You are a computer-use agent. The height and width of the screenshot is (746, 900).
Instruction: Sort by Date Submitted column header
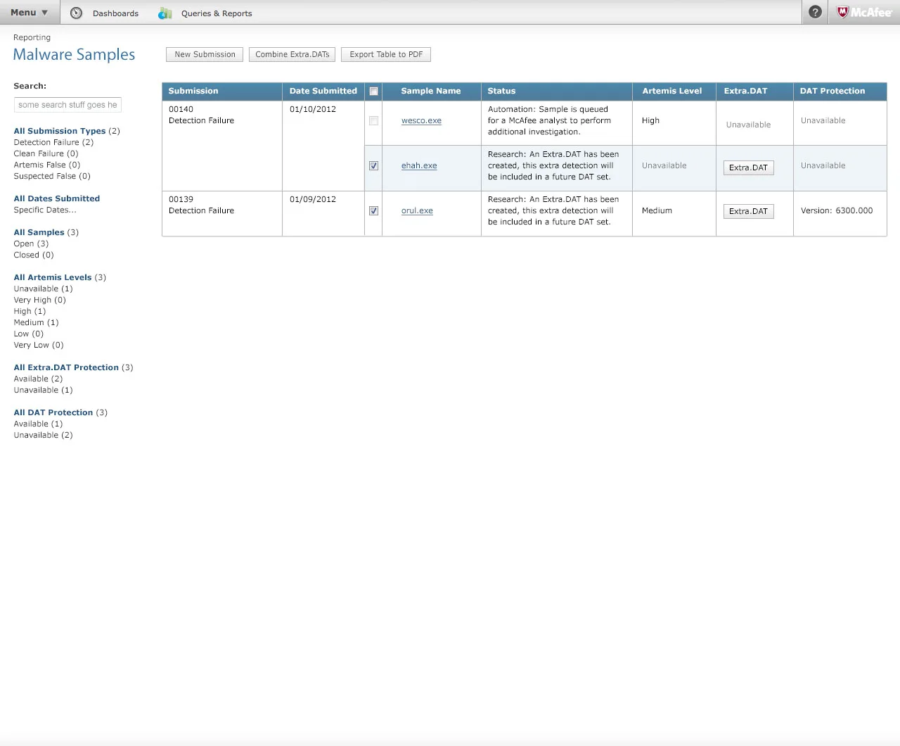[323, 91]
